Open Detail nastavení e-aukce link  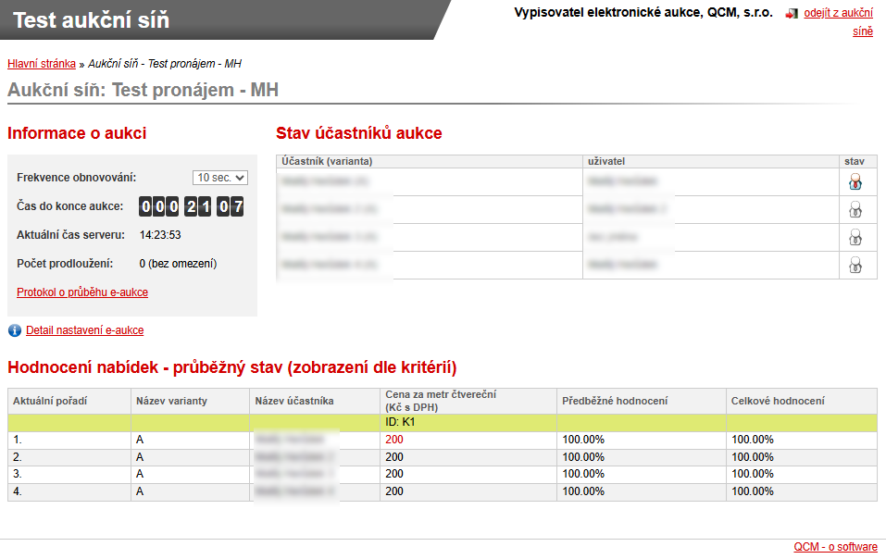point(84,330)
